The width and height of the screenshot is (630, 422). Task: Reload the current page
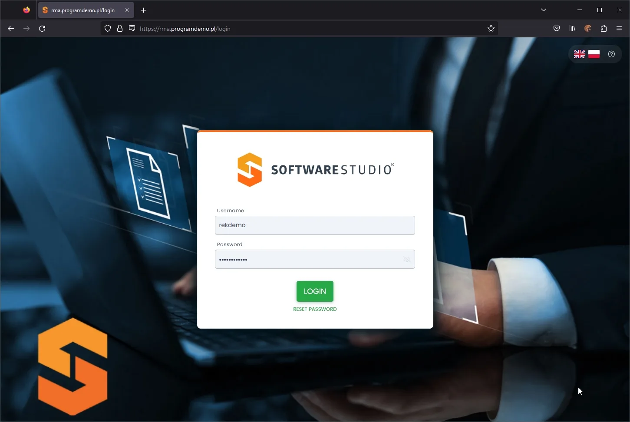pyautogui.click(x=42, y=29)
